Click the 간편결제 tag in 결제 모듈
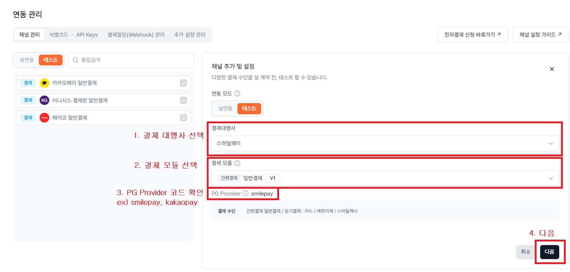 point(229,178)
